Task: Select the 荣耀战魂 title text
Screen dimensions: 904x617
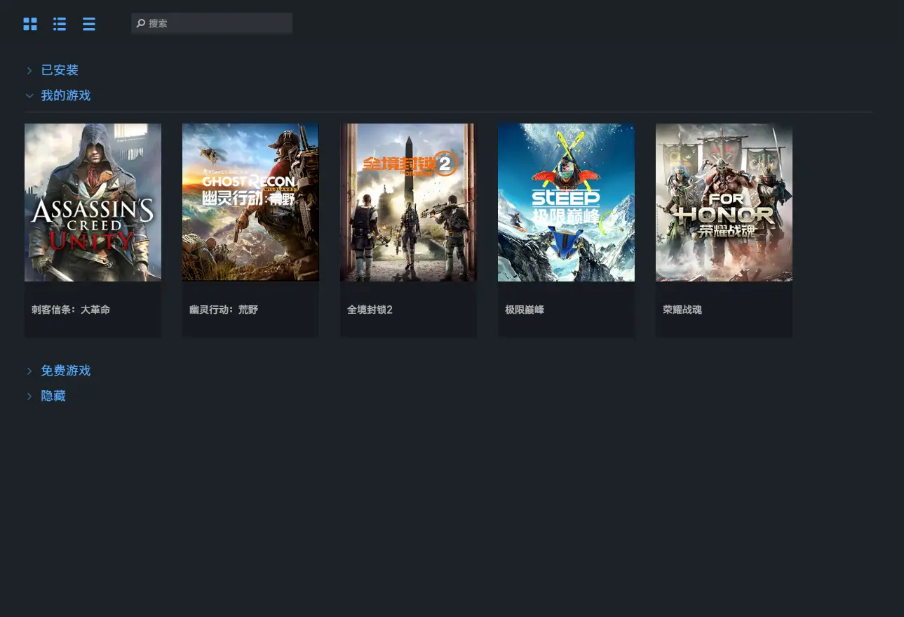Action: click(682, 310)
